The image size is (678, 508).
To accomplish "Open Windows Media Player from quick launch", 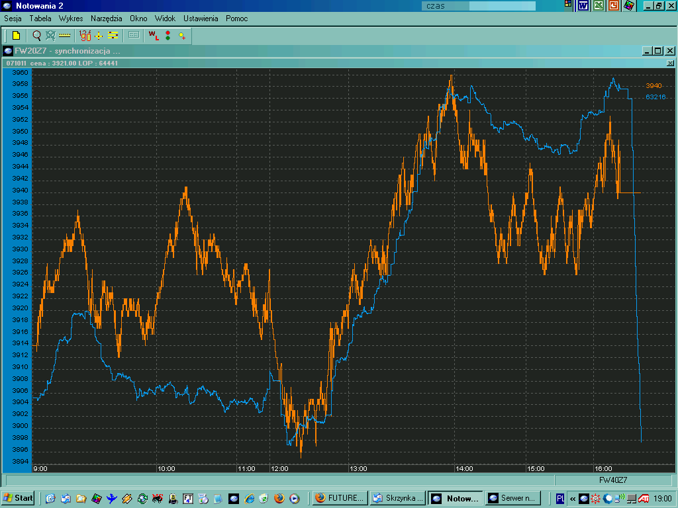I will click(295, 499).
